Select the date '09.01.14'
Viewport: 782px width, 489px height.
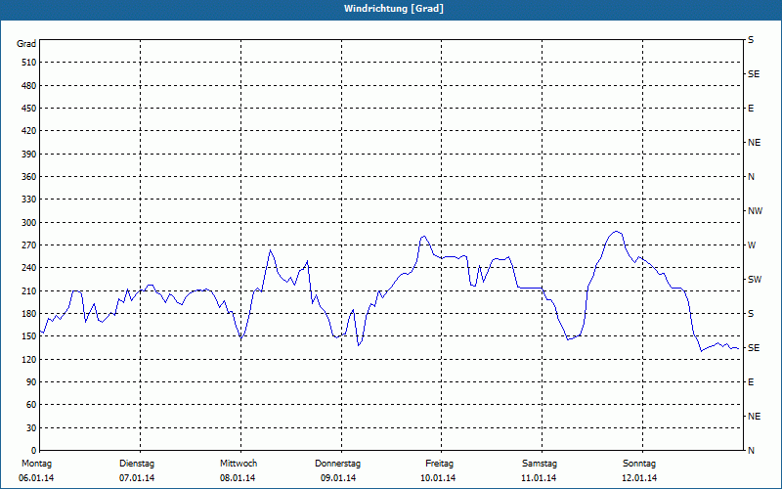pyautogui.click(x=338, y=478)
